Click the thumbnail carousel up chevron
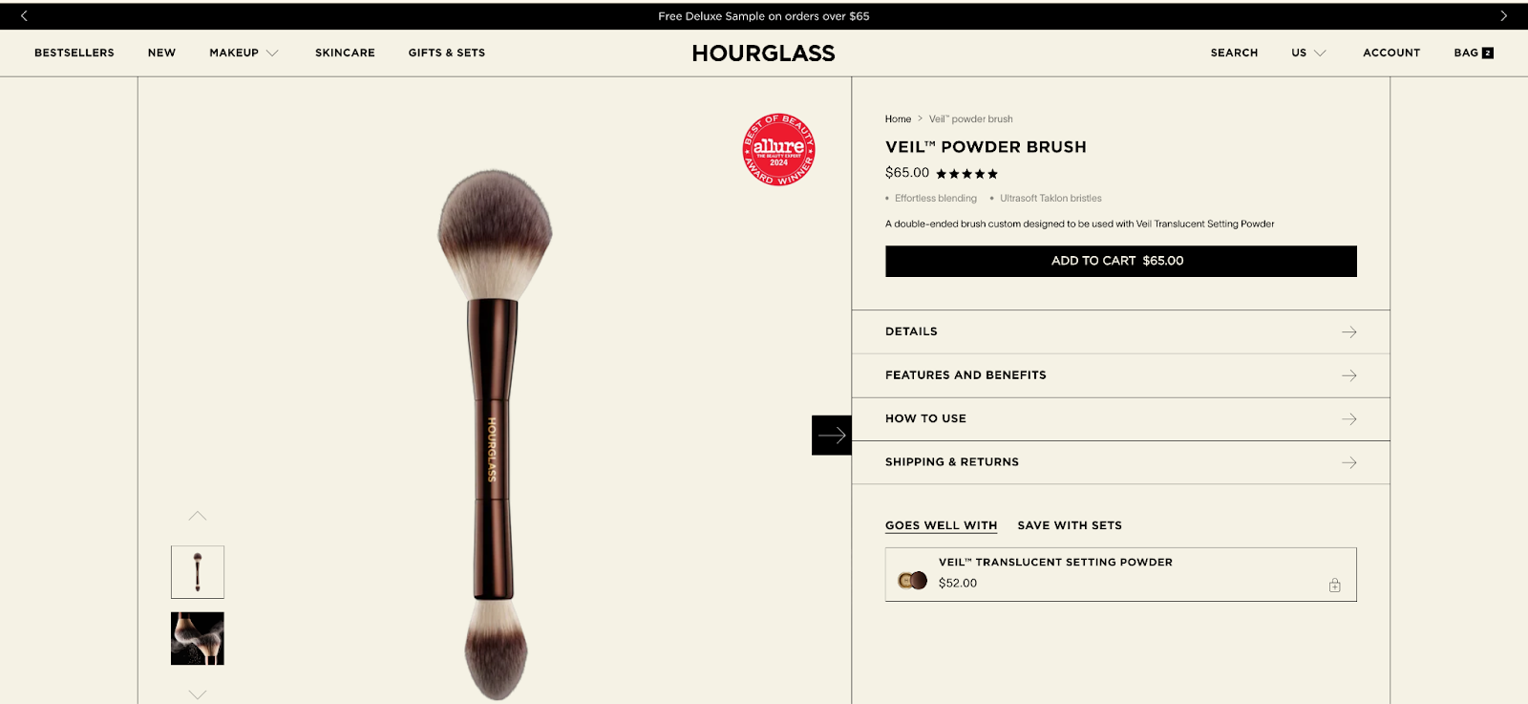Screen dimensions: 1528x704 pos(198,516)
